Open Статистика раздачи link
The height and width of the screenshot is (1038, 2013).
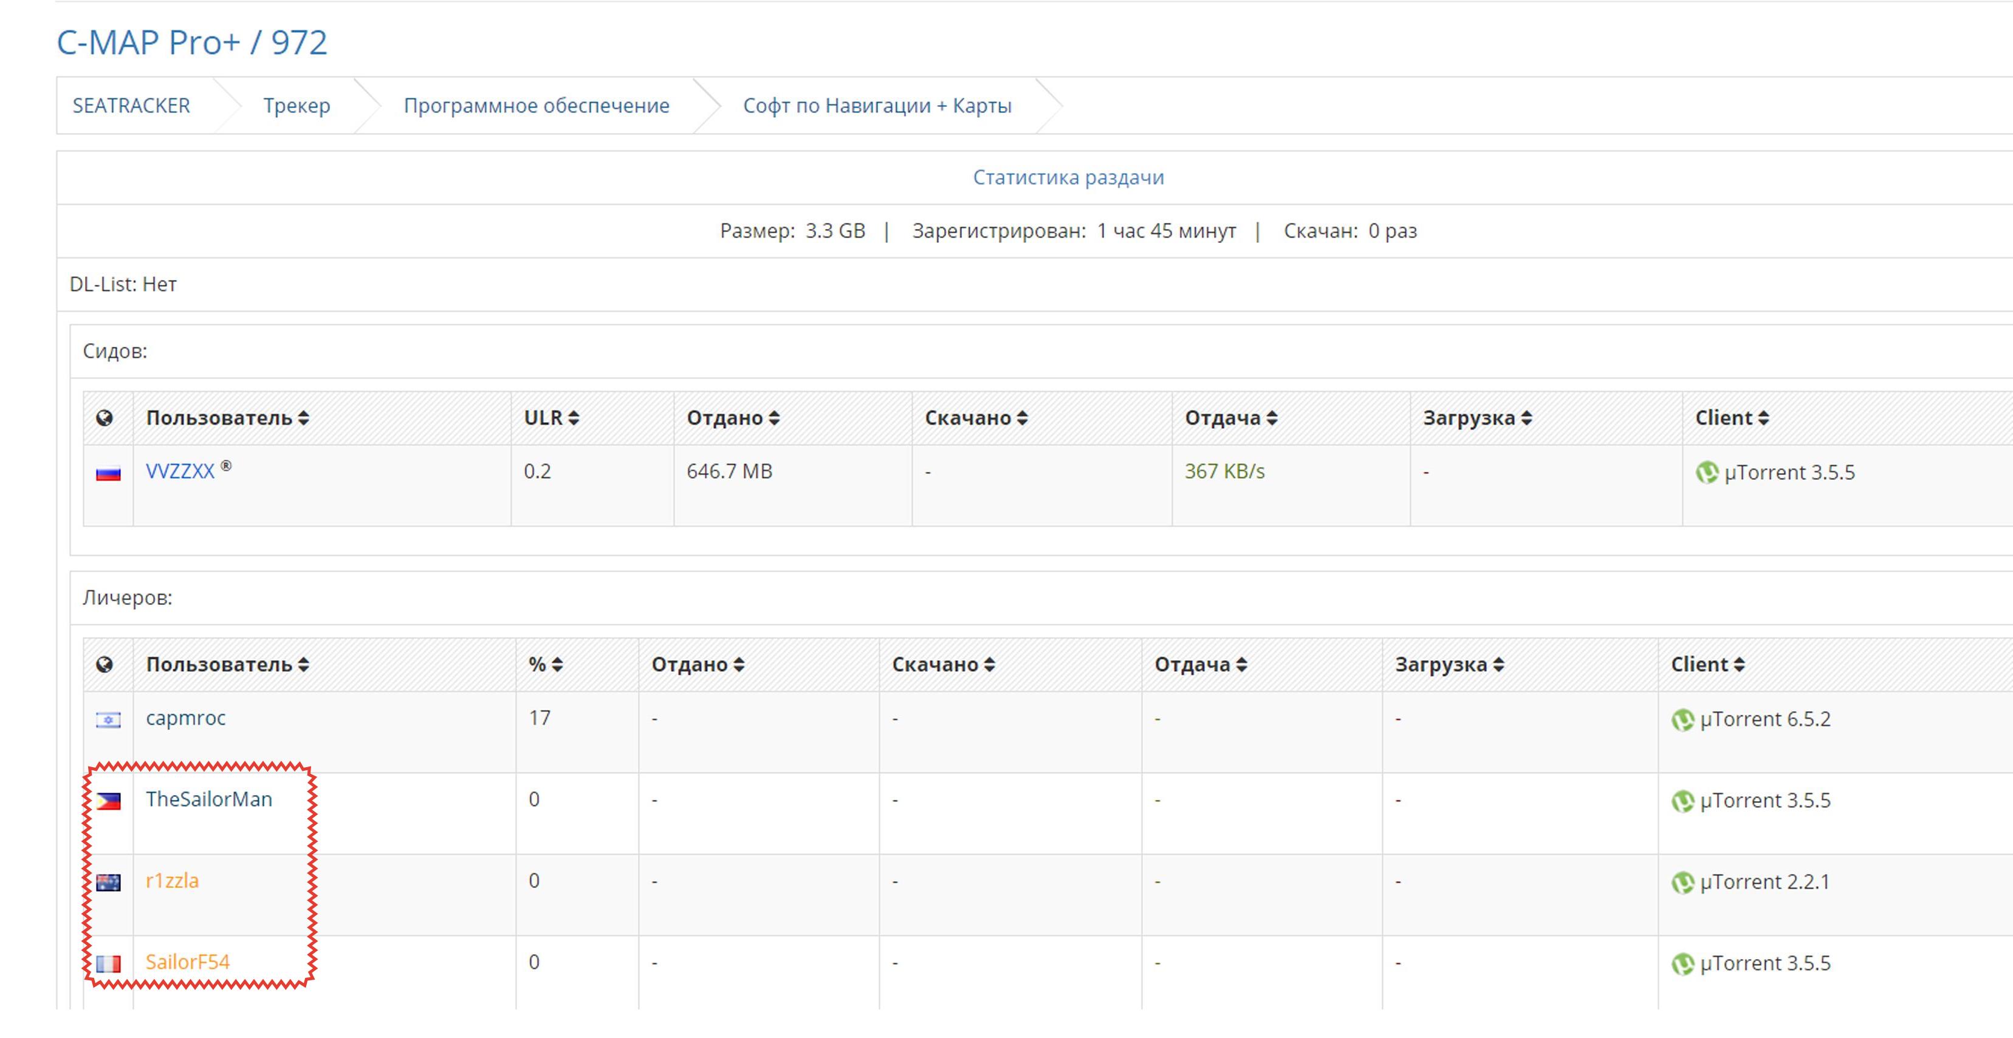(x=1068, y=177)
